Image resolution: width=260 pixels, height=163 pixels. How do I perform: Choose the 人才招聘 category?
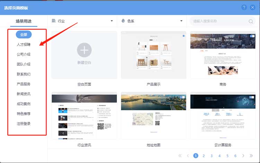(24, 45)
